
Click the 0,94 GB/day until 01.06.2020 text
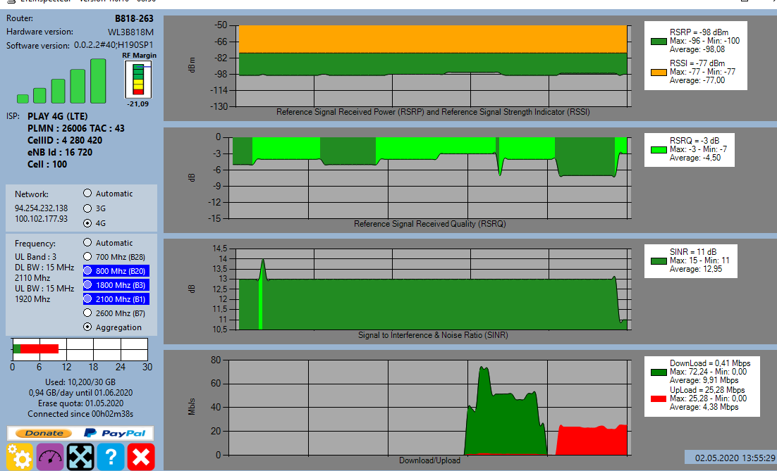point(80,393)
